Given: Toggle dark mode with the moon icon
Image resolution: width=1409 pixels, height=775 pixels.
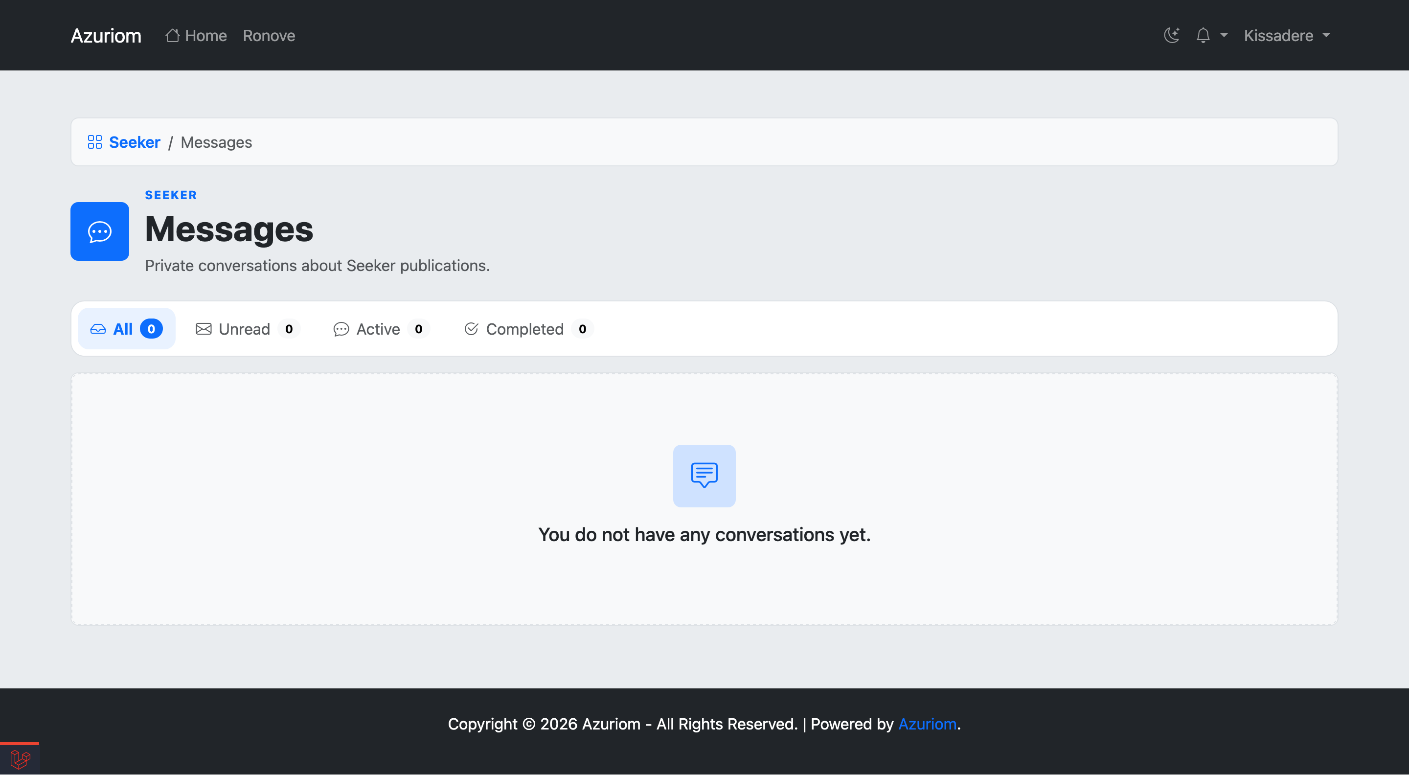Looking at the screenshot, I should 1171,36.
